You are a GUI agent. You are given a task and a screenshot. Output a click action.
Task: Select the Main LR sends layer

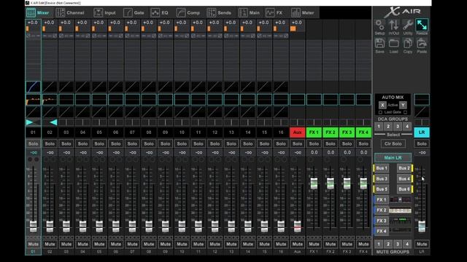pyautogui.click(x=393, y=158)
